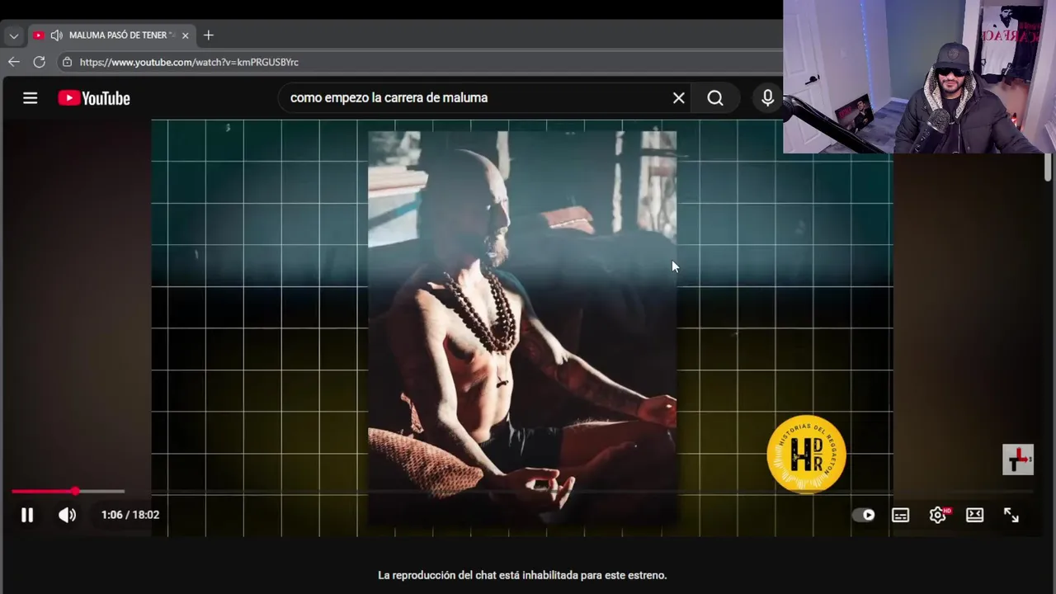1056x594 pixels.
Task: Click the info card icon on video
Action: [1018, 460]
